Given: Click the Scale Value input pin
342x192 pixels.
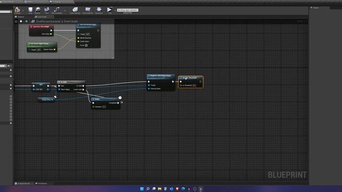Looking at the screenshot, I should pyautogui.click(x=79, y=42).
